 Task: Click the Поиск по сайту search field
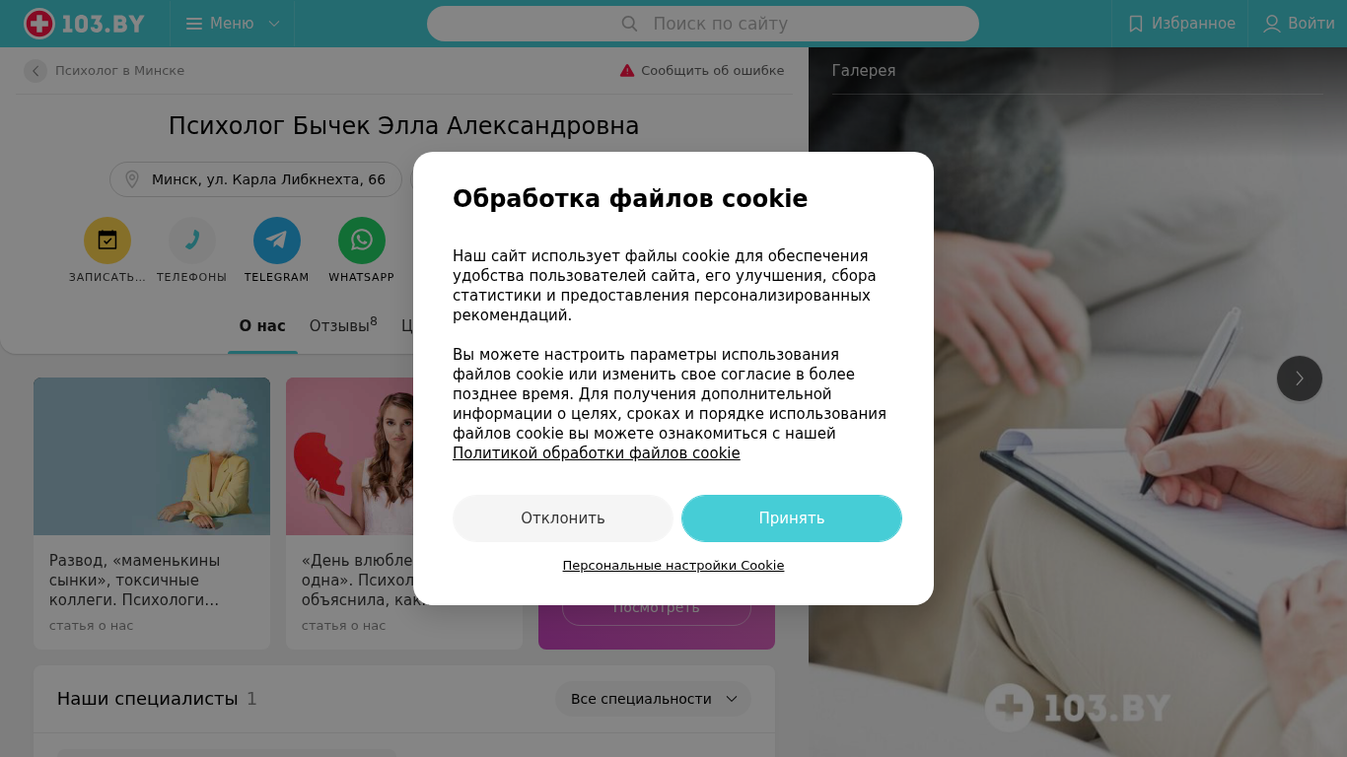point(703,24)
